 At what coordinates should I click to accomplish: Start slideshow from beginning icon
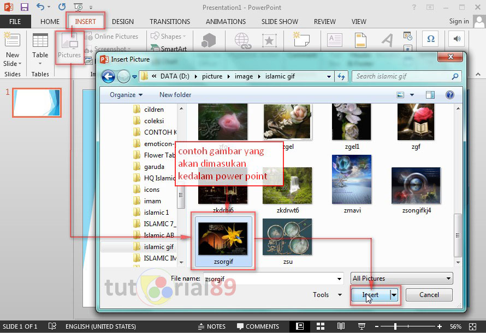[78, 7]
